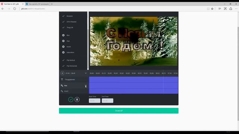Click the Start Time input field
The width and height of the screenshot is (239, 134).
click(x=94, y=100)
